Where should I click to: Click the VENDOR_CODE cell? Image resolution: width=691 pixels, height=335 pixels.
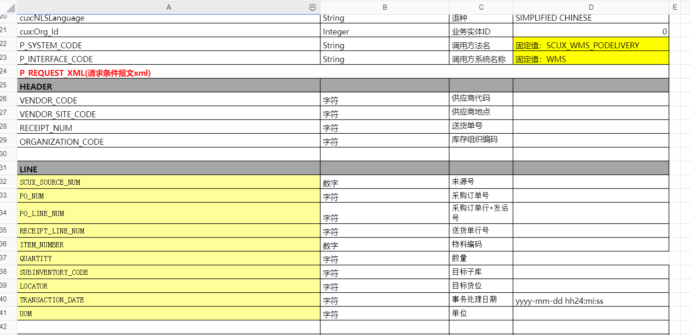coord(168,99)
